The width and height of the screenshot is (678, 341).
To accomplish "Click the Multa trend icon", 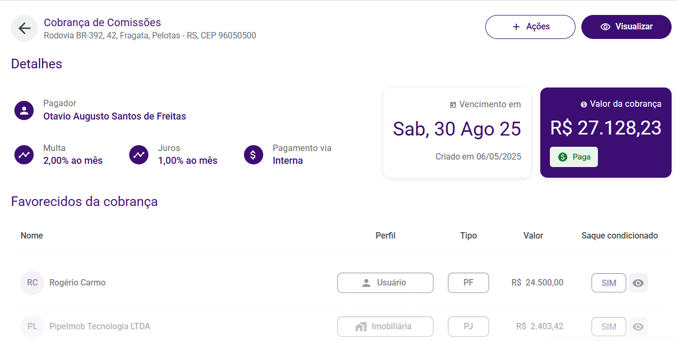I will 23,155.
